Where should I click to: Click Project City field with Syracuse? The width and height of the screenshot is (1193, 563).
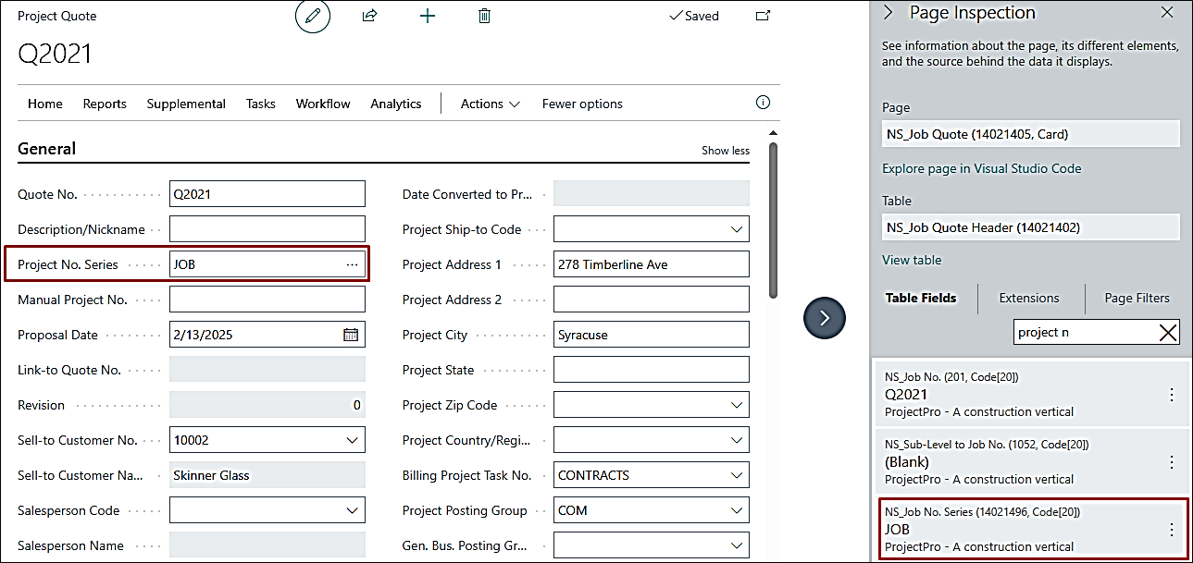click(x=652, y=335)
